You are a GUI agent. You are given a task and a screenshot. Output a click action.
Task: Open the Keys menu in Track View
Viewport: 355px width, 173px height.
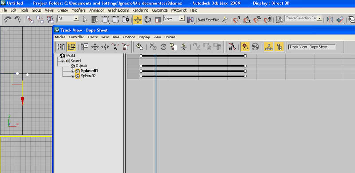click(x=105, y=37)
